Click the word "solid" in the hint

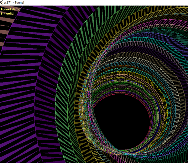[x=10, y=13]
